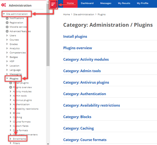Image resolution: width=157 pixels, height=145 pixels.
Task: Collapse the Site administration tree node
Action: (x=4, y=14)
